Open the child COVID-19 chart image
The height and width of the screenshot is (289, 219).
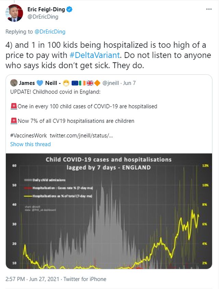pyautogui.click(x=109, y=211)
